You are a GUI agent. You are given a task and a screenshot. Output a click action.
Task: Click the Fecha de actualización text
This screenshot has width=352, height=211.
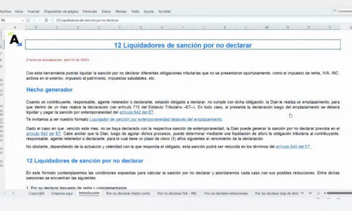coord(57,60)
